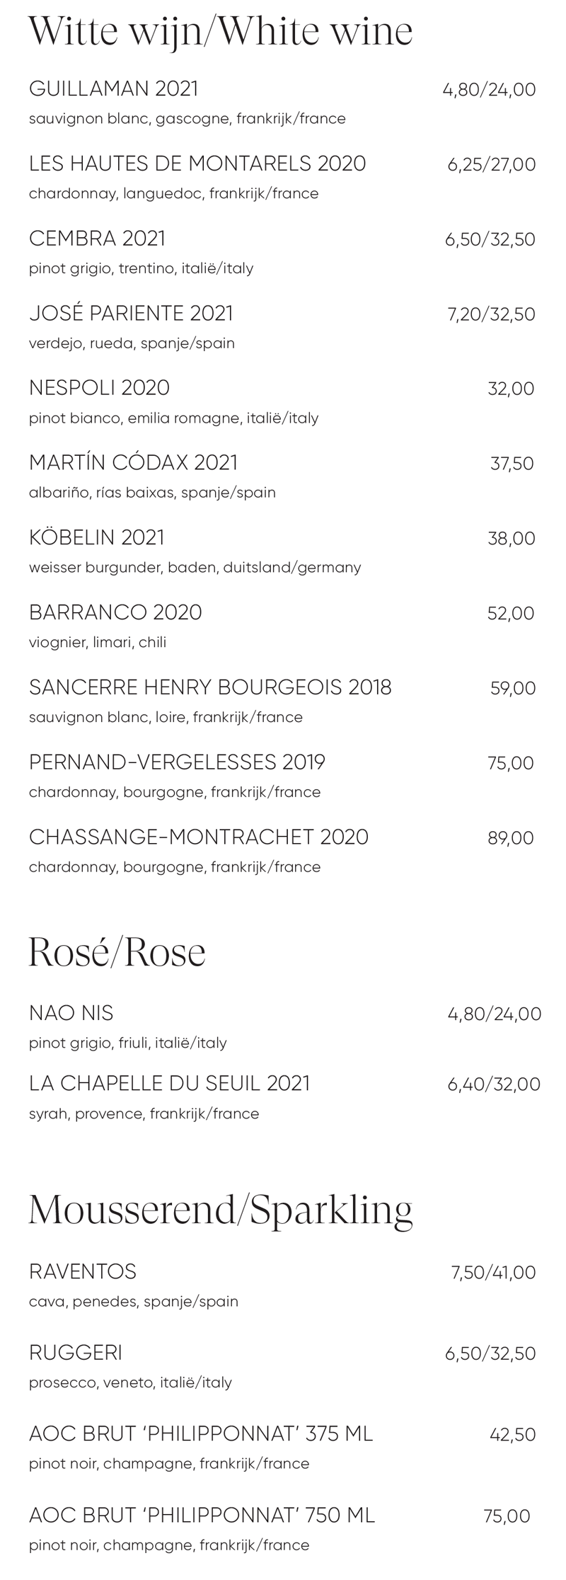Click LES HAUTES DE MONTARELS 2020

[x=197, y=164]
